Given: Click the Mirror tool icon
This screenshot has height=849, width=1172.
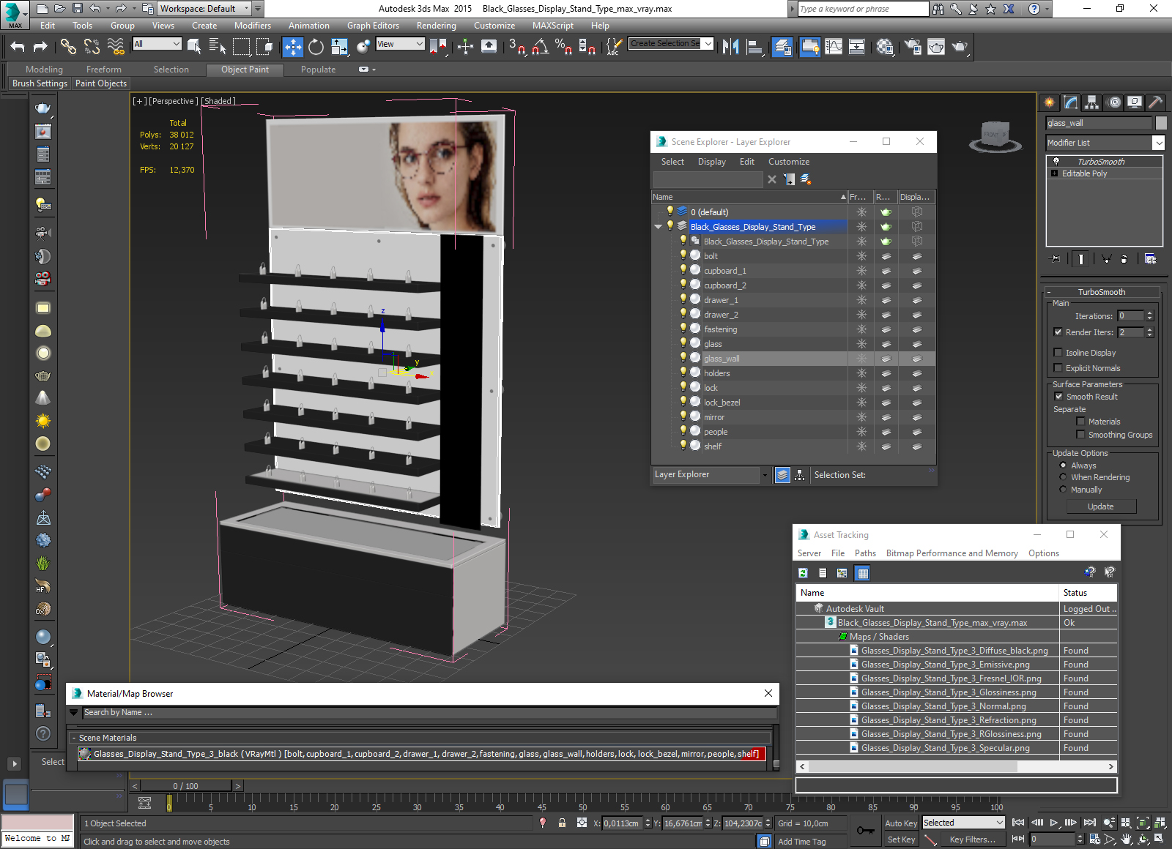Looking at the screenshot, I should click(730, 47).
